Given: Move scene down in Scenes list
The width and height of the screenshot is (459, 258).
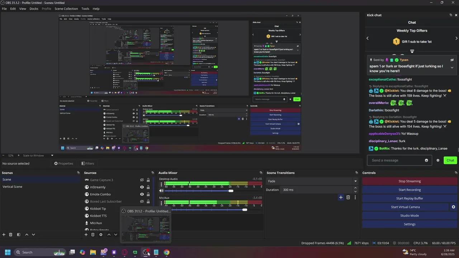Looking at the screenshot, I should [x=33, y=235].
